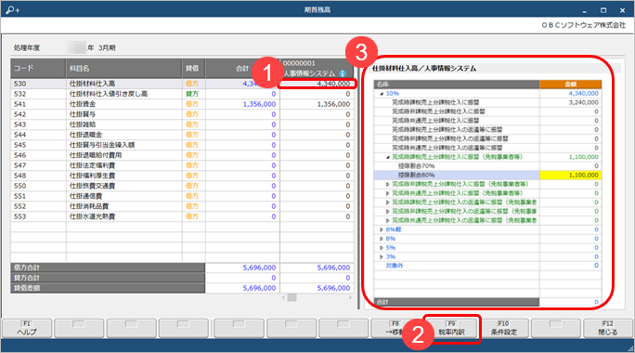Click the 貸方 label in row 532
Viewport: 635px width, 353px height.
point(192,94)
